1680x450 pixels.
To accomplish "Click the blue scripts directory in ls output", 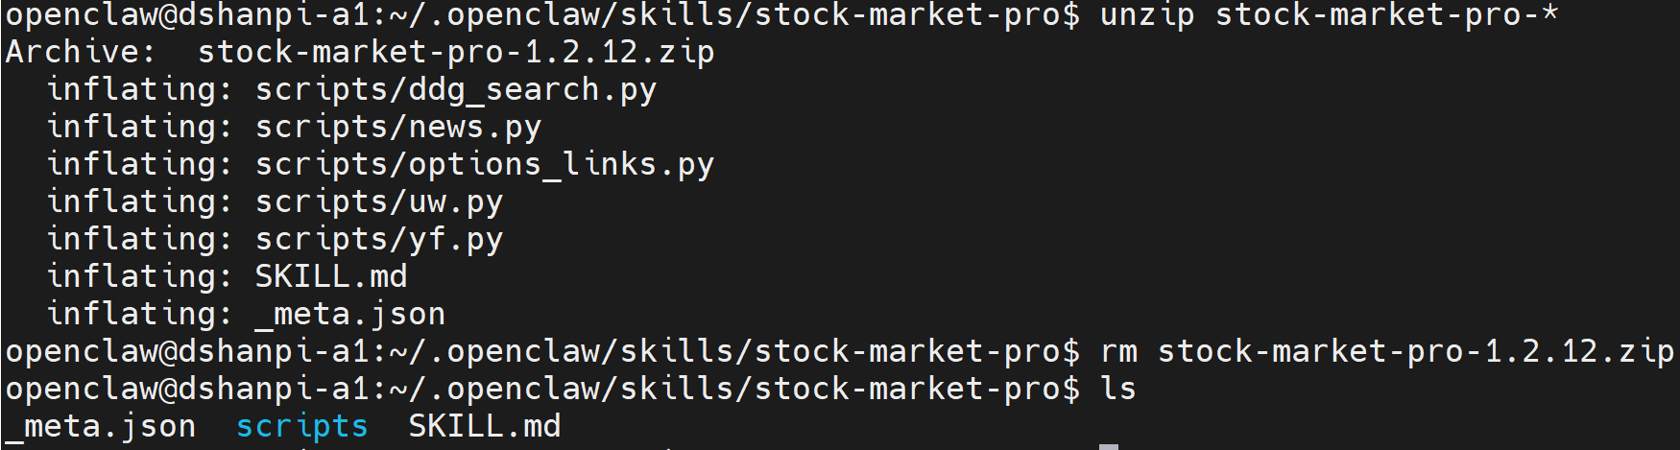I will pos(302,427).
